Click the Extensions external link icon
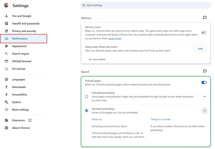 click(30, 120)
